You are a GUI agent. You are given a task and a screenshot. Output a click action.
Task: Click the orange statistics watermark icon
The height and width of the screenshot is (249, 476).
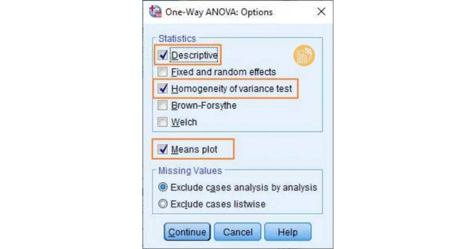(x=304, y=56)
